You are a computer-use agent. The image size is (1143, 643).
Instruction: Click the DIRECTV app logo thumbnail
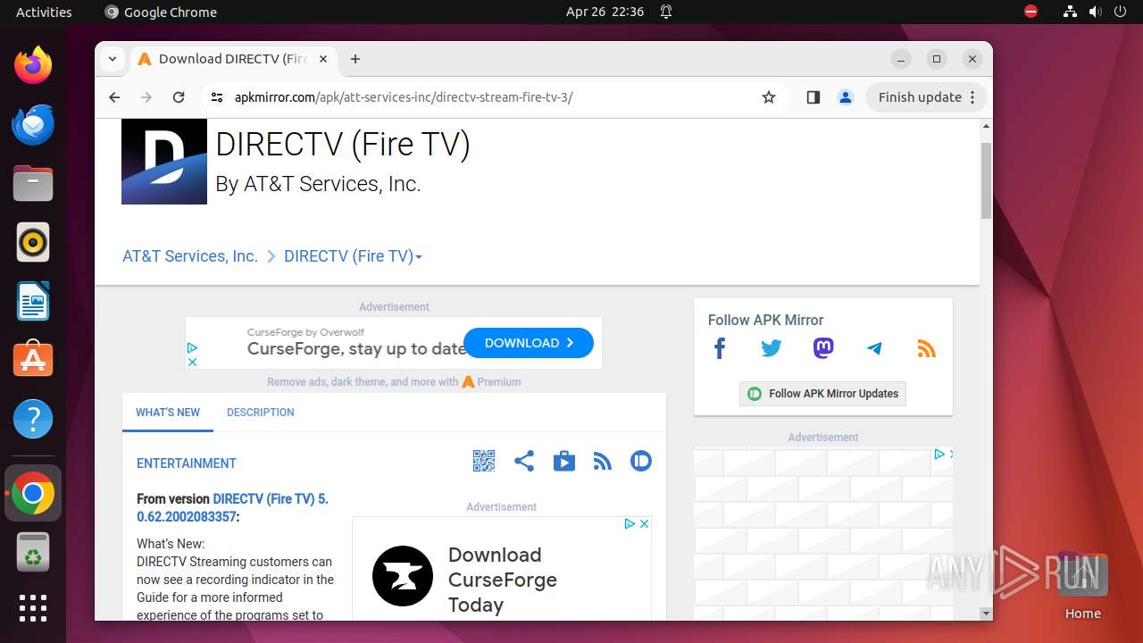(x=164, y=162)
